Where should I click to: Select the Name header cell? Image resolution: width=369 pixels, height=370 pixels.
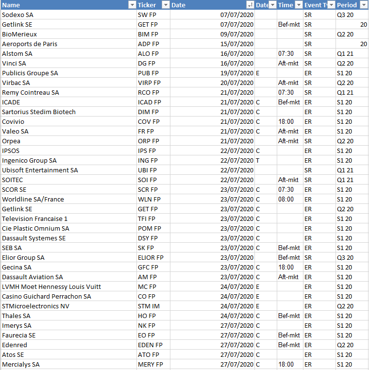68,5
